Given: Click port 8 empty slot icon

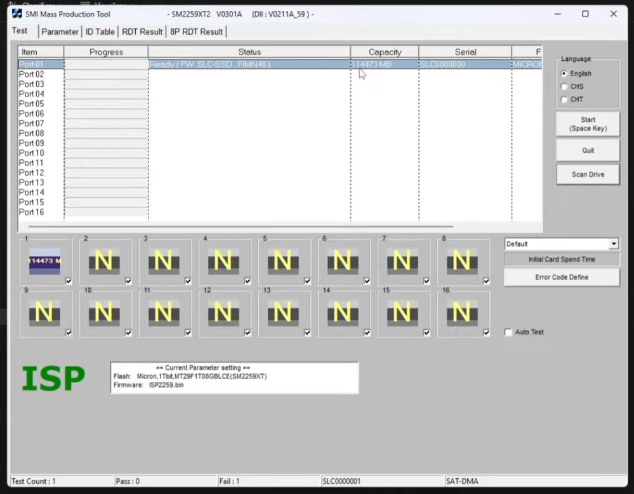Looking at the screenshot, I should click(461, 261).
